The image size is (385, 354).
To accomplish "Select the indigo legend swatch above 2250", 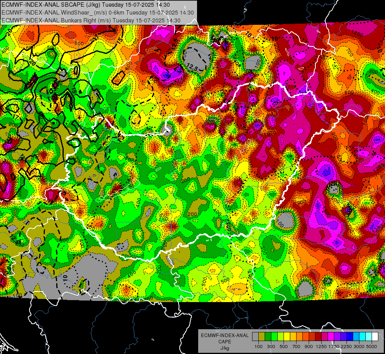I will coord(344,337).
